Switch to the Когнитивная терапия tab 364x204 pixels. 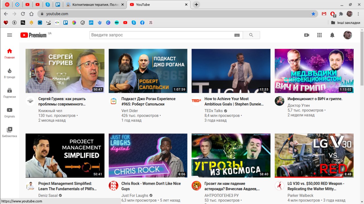click(94, 5)
